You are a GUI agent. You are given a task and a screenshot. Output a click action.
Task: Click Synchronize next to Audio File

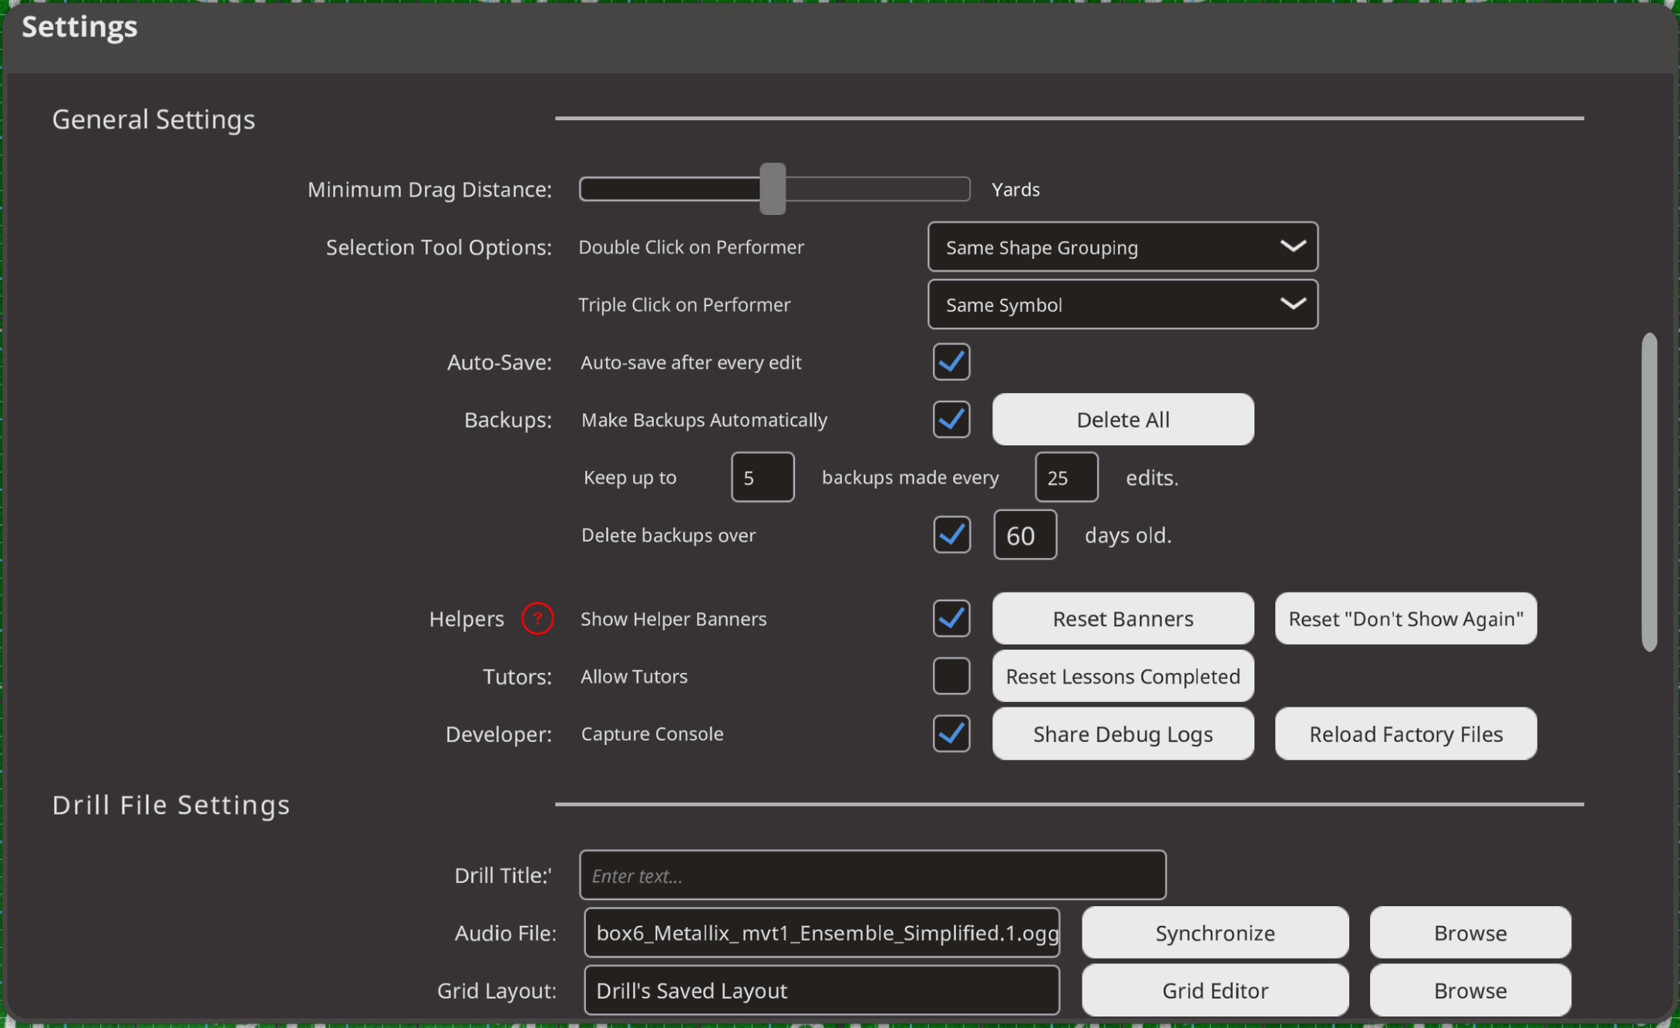pos(1214,932)
